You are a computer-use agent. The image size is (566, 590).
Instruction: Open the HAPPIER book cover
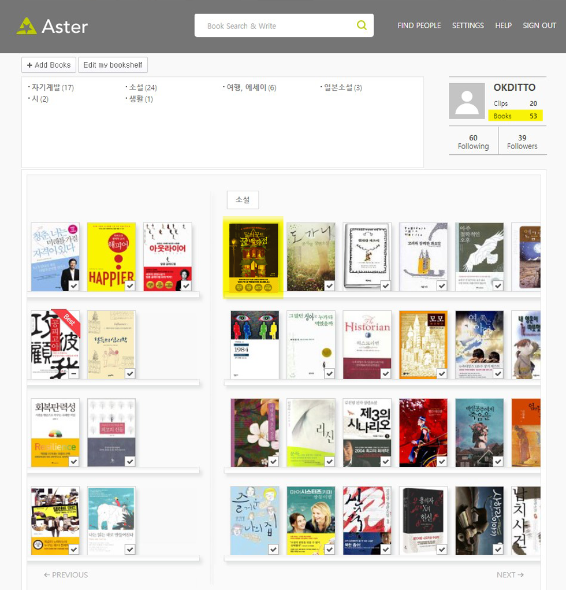pyautogui.click(x=111, y=257)
